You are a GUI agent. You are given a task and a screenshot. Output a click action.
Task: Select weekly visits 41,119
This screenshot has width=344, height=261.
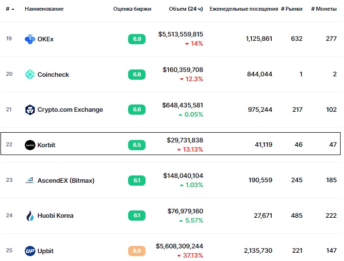tap(263, 145)
